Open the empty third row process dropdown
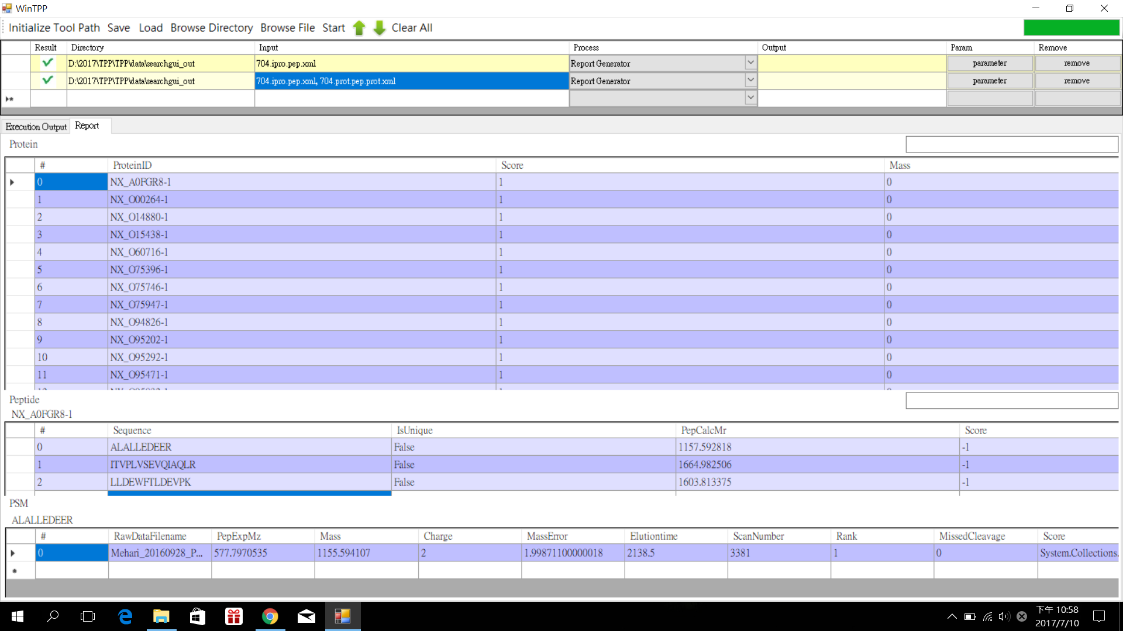1123x631 pixels. [x=750, y=98]
